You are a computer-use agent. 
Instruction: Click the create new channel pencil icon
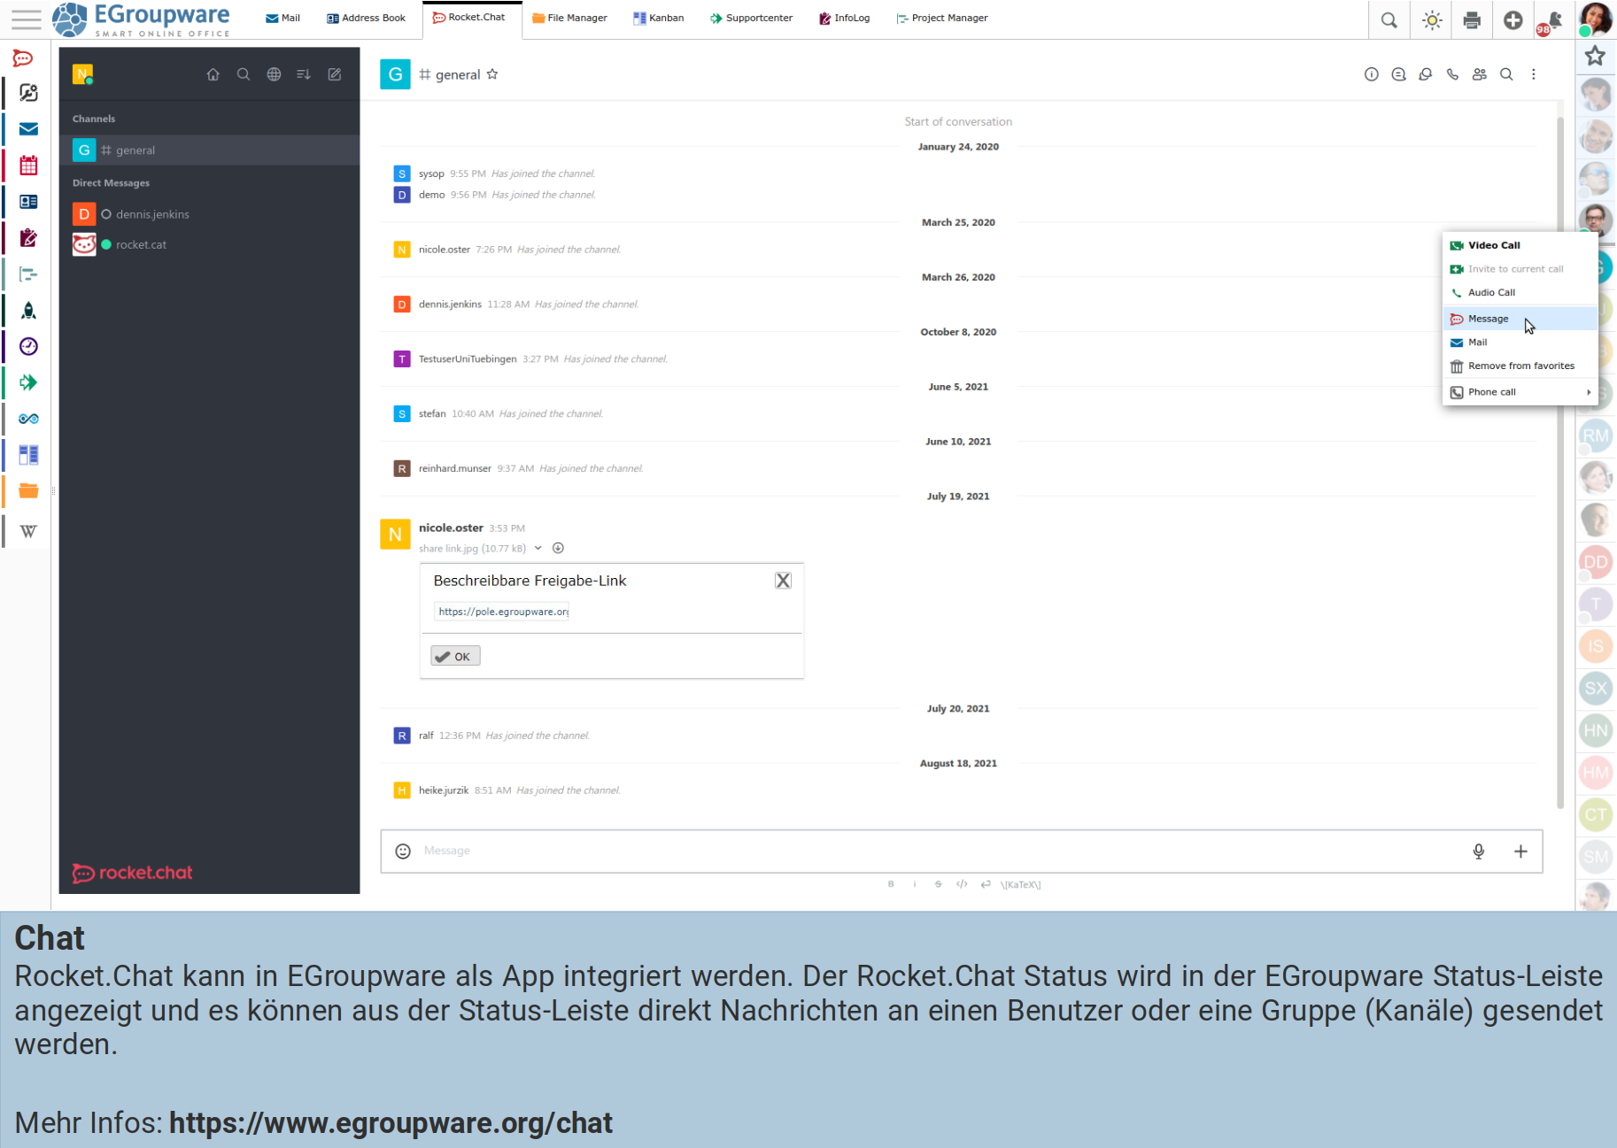(x=335, y=74)
